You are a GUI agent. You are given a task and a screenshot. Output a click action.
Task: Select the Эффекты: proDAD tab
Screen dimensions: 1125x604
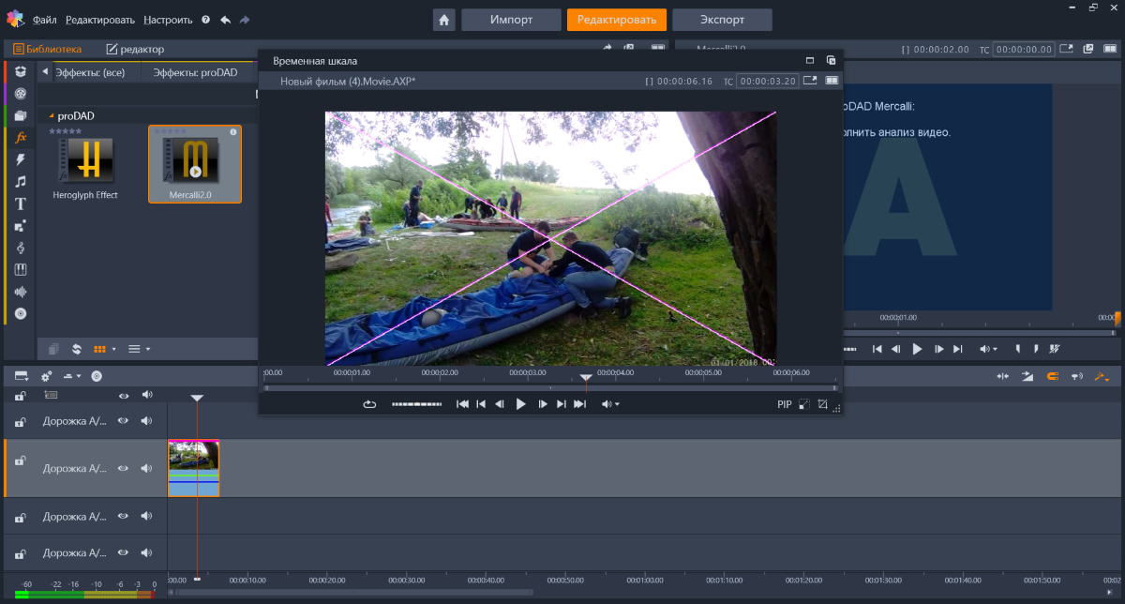coord(195,72)
